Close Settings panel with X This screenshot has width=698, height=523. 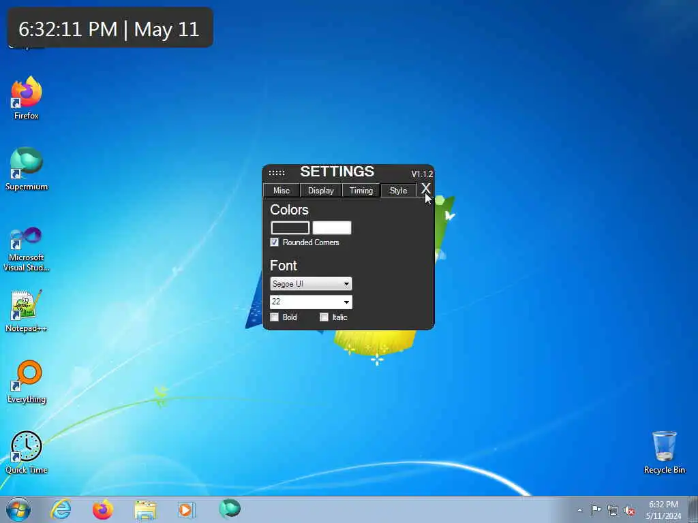(x=426, y=189)
